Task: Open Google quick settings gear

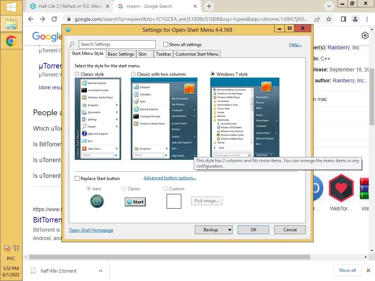Action: coord(365,35)
